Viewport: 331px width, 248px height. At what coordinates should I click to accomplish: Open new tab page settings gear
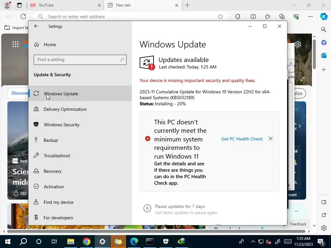(298, 44)
